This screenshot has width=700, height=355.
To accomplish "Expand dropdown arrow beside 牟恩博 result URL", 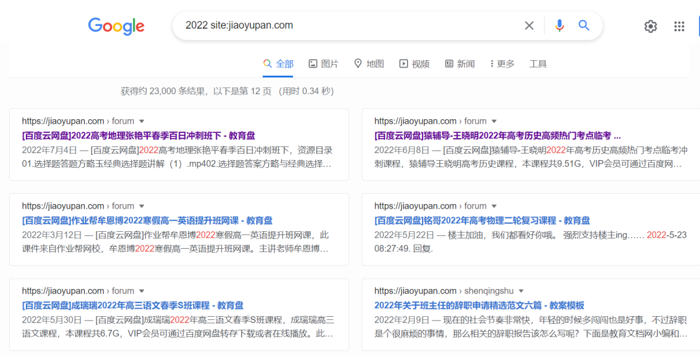I will tap(142, 206).
